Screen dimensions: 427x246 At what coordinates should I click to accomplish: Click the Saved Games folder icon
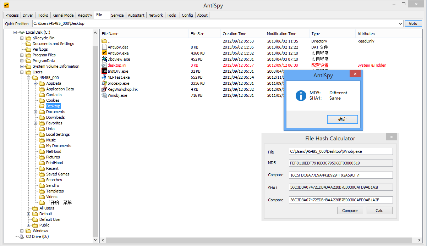[x=42, y=174]
